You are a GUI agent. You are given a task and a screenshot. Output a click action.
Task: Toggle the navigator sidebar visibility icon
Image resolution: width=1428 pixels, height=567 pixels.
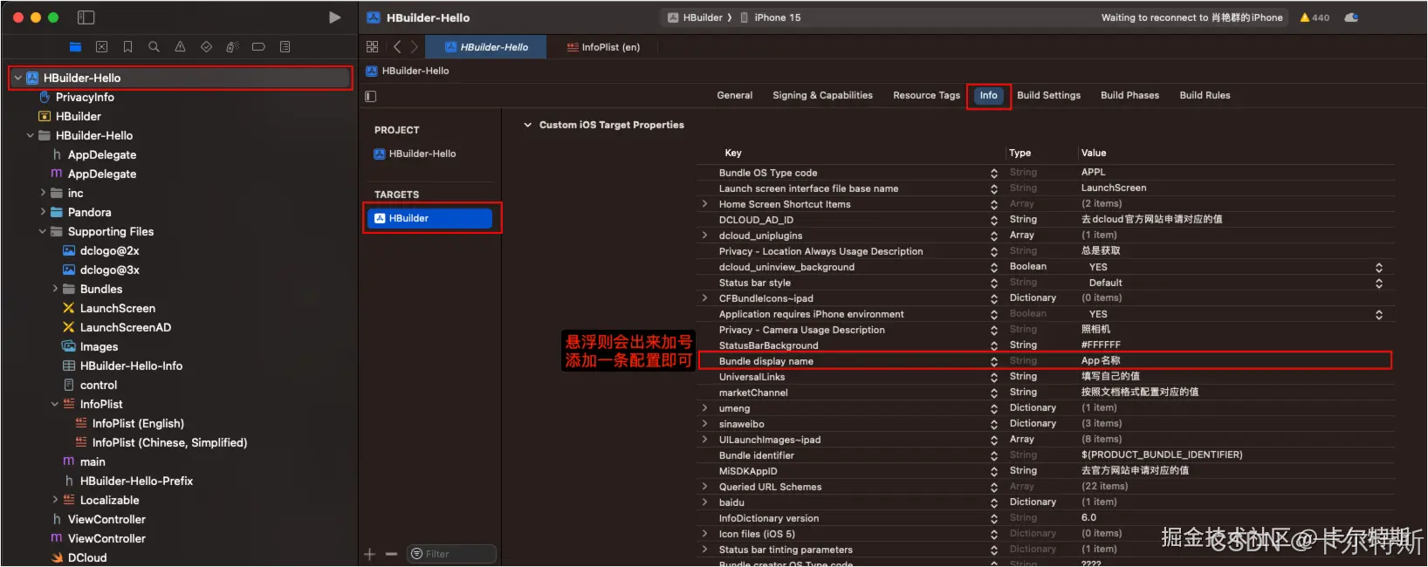pyautogui.click(x=86, y=17)
